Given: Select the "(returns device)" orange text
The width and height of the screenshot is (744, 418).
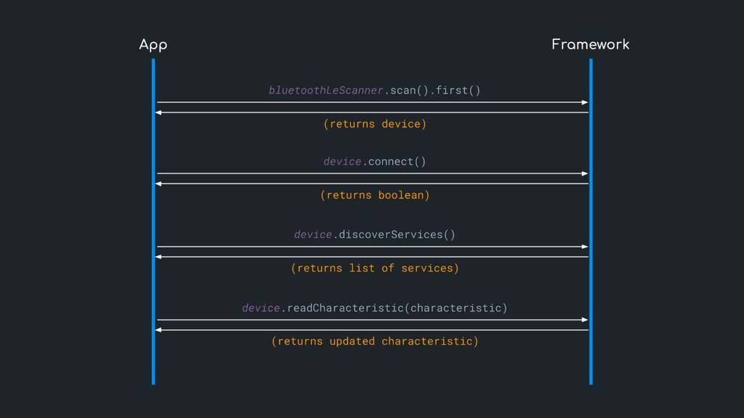Looking at the screenshot, I should (374, 124).
